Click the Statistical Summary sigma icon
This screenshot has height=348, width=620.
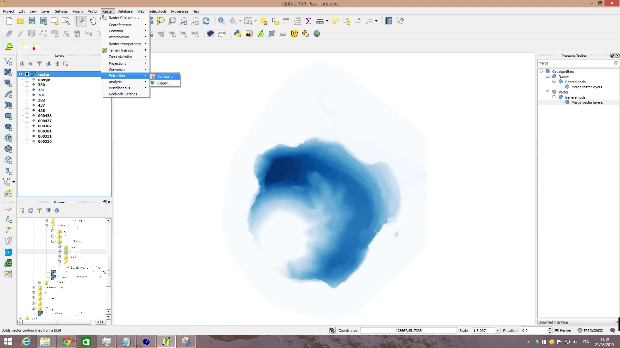[x=308, y=21]
